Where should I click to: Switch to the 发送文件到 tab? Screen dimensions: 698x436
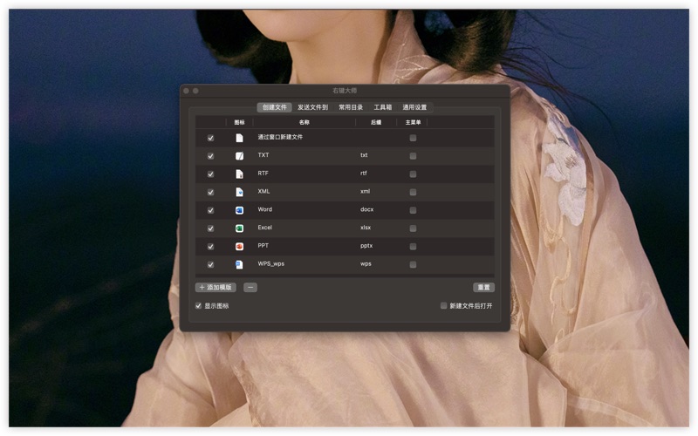coord(312,107)
